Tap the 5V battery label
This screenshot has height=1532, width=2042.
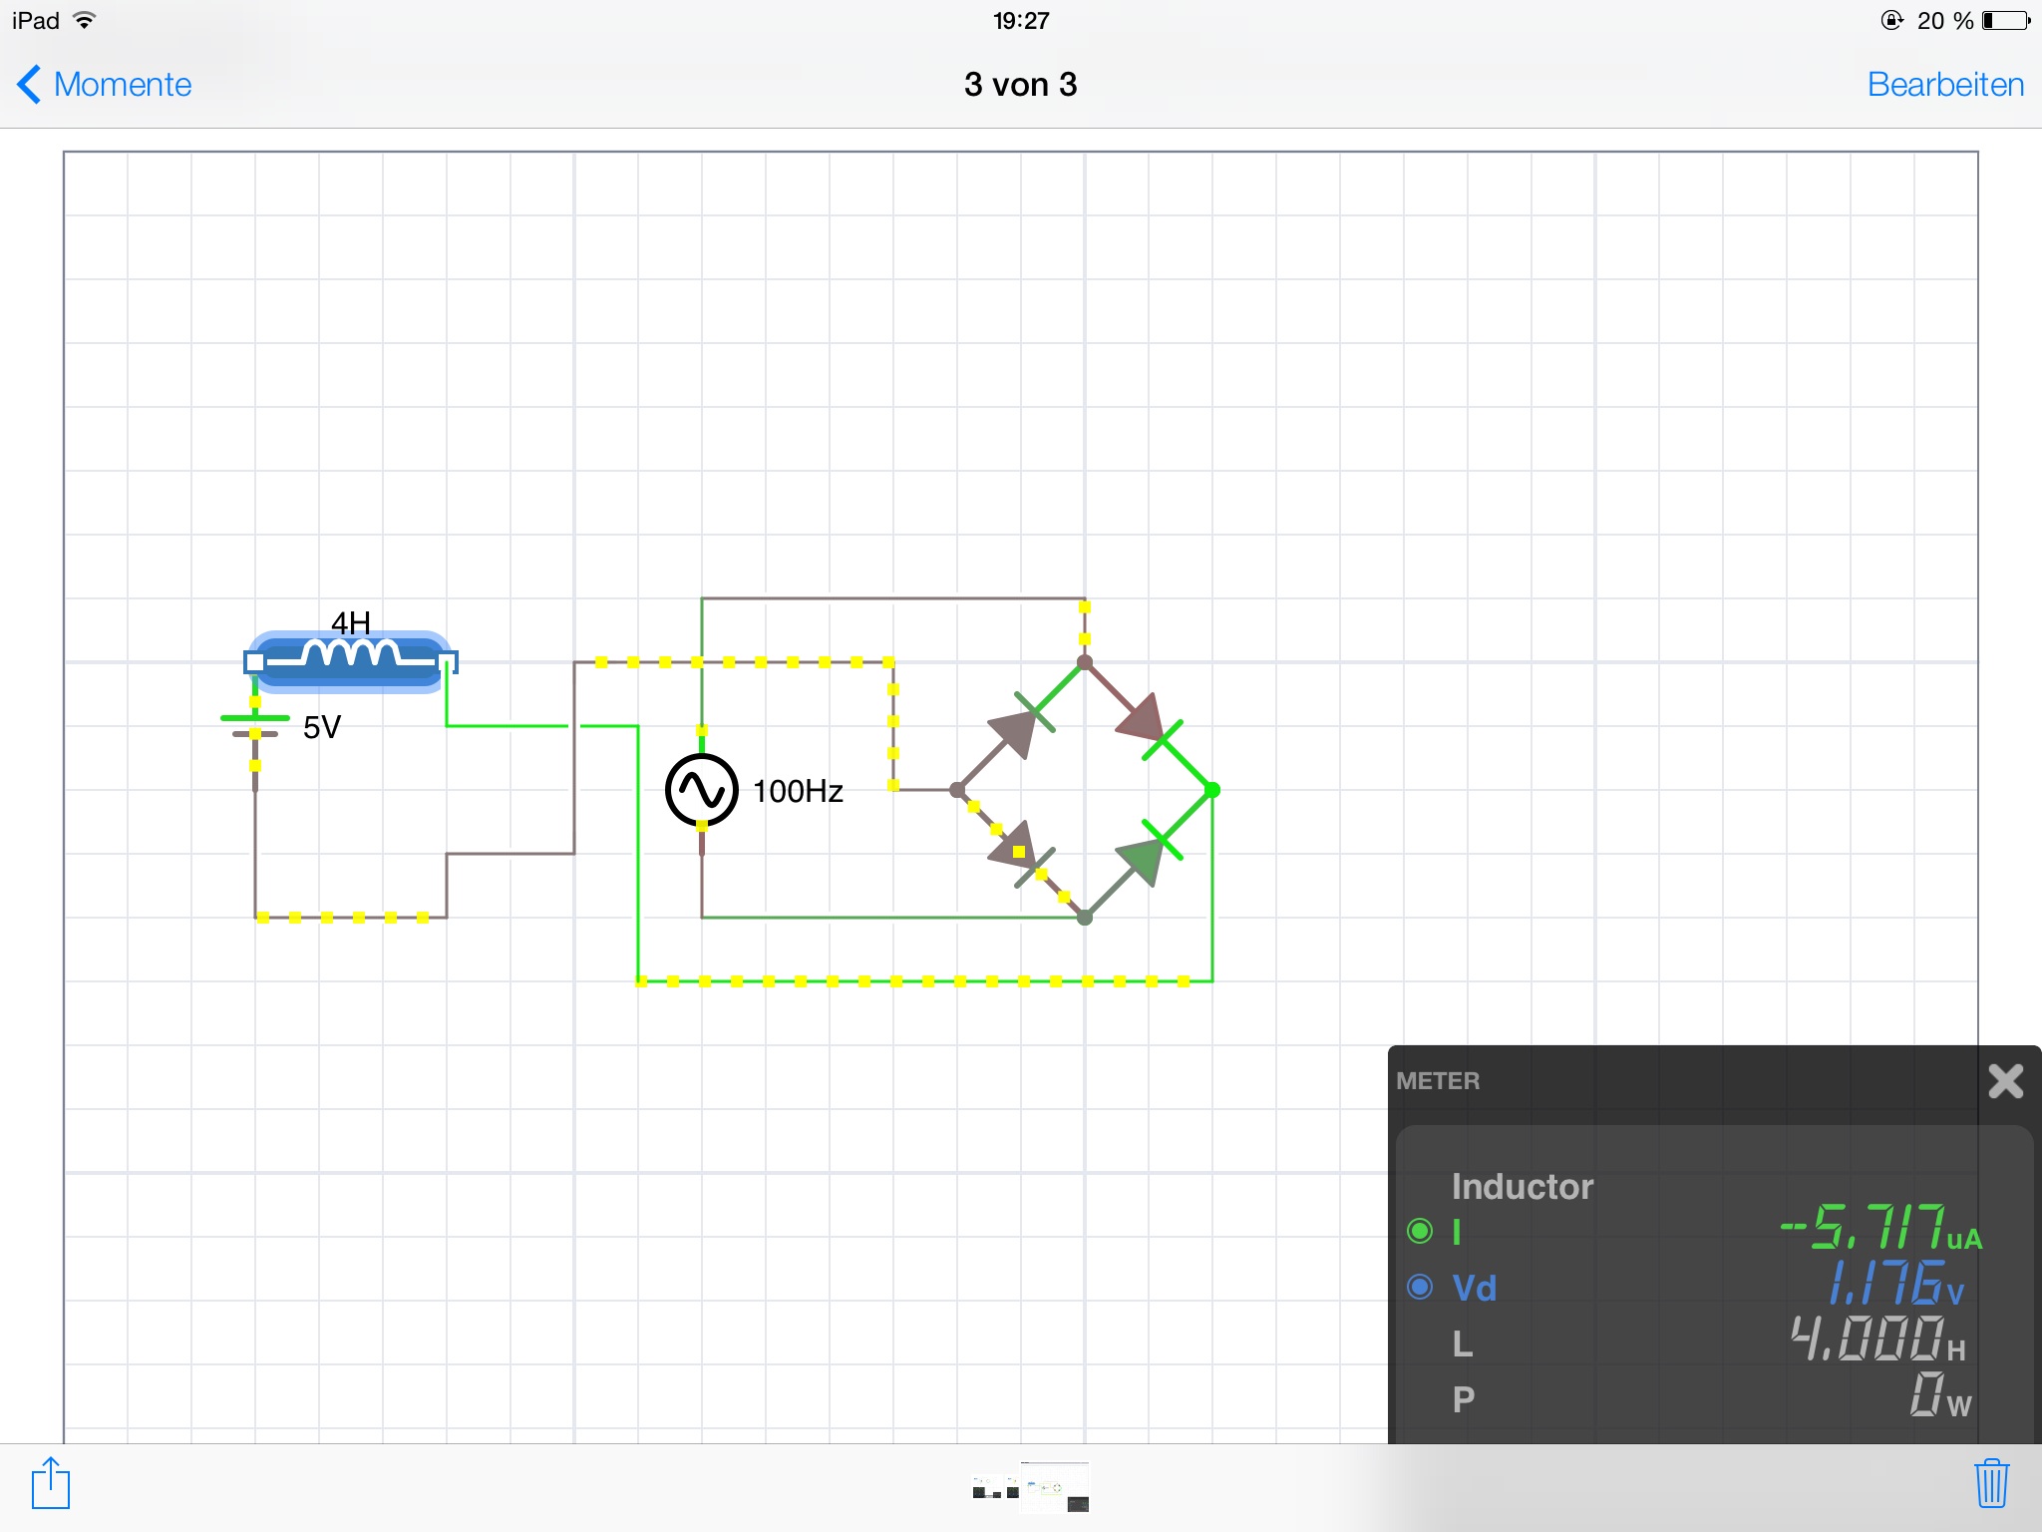322,727
